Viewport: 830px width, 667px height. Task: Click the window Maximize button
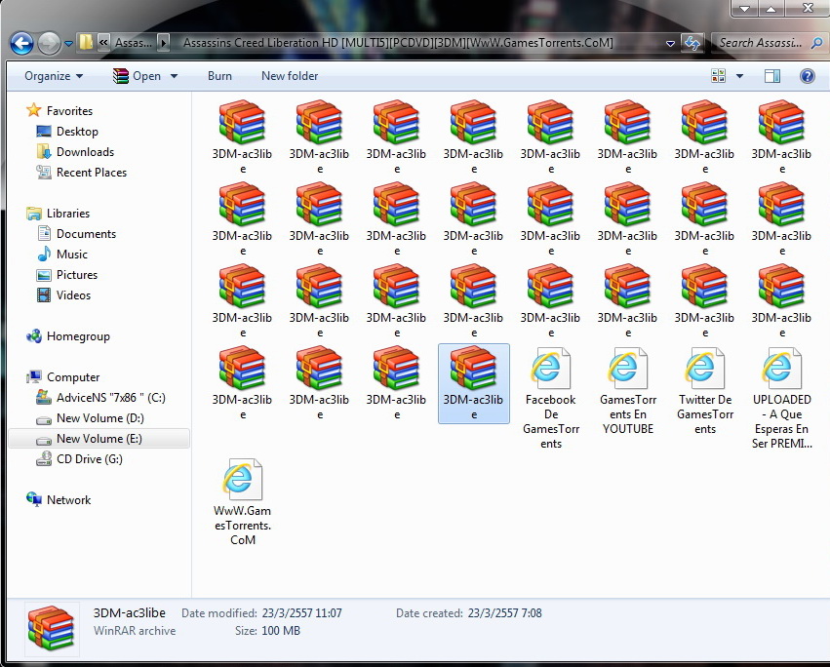[771, 9]
